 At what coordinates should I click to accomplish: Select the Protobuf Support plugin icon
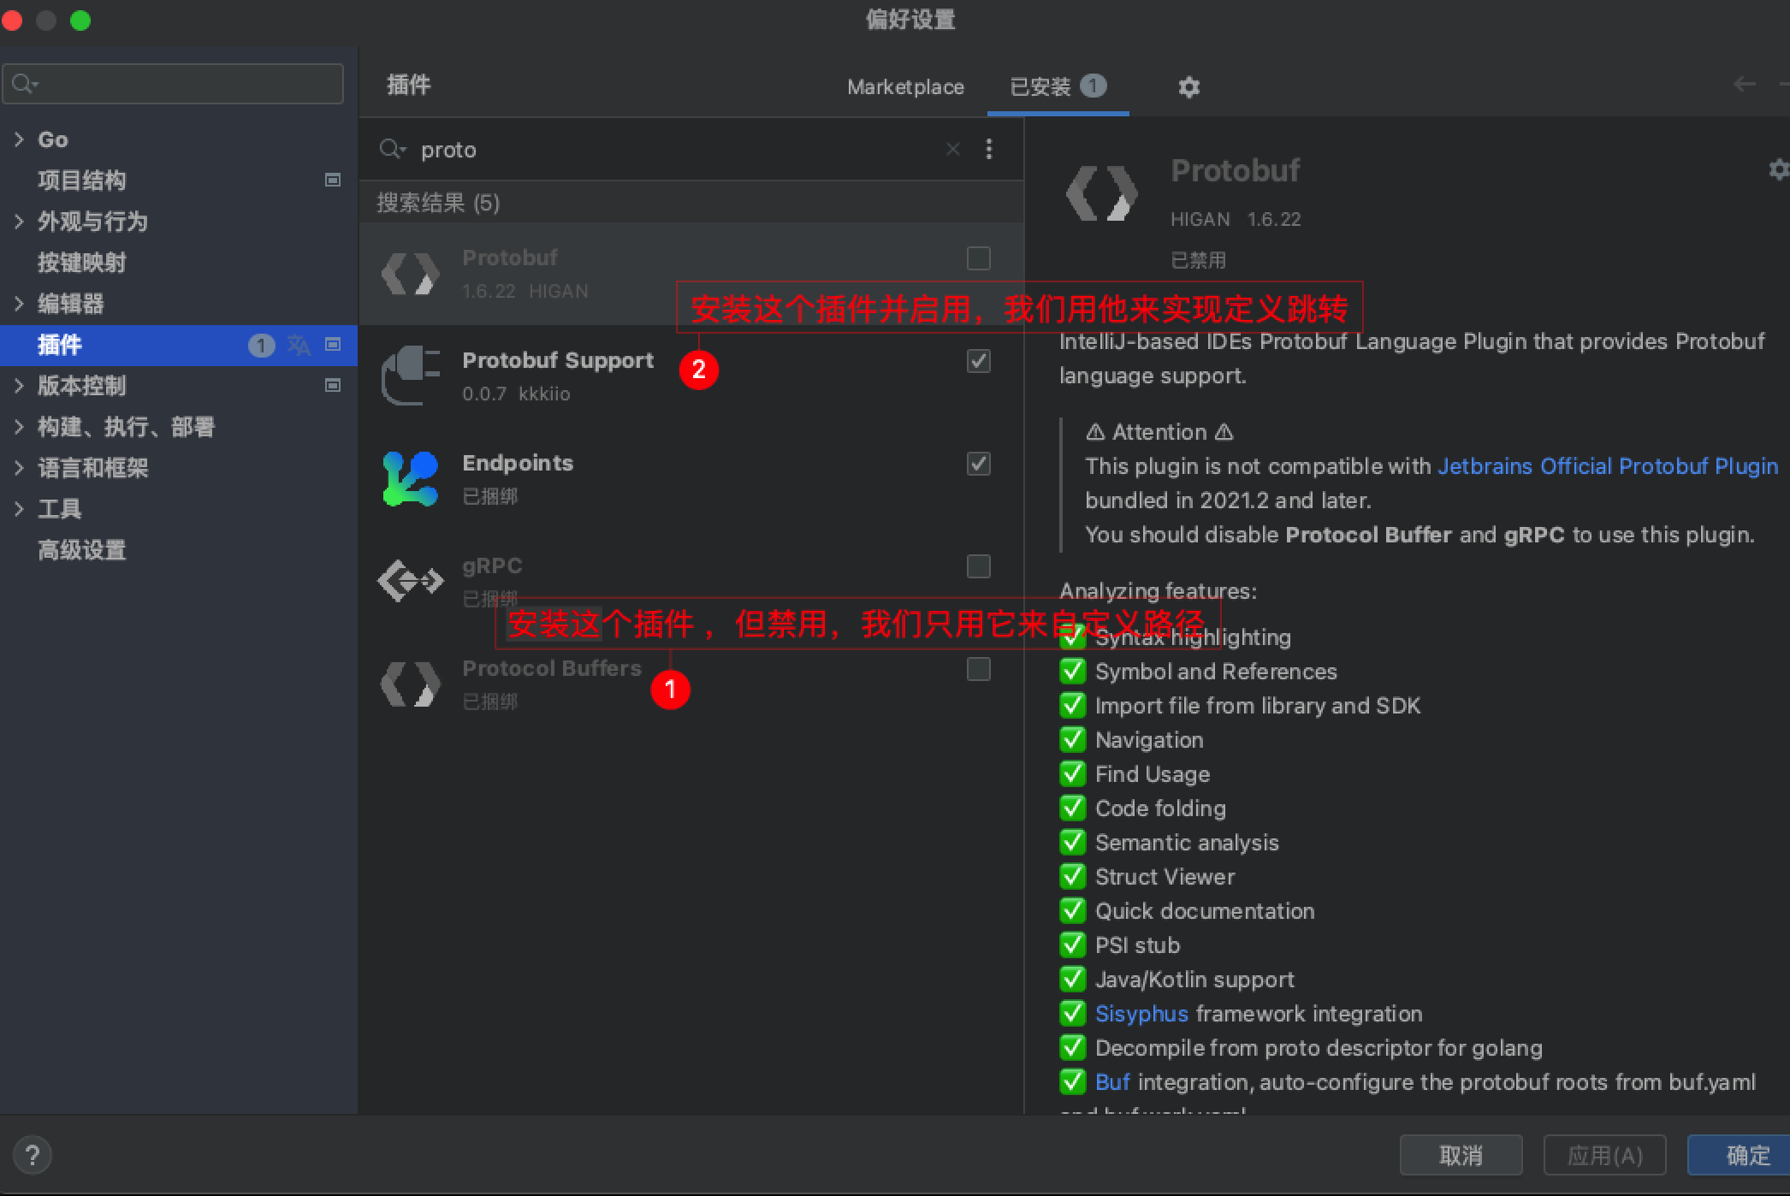pyautogui.click(x=411, y=376)
